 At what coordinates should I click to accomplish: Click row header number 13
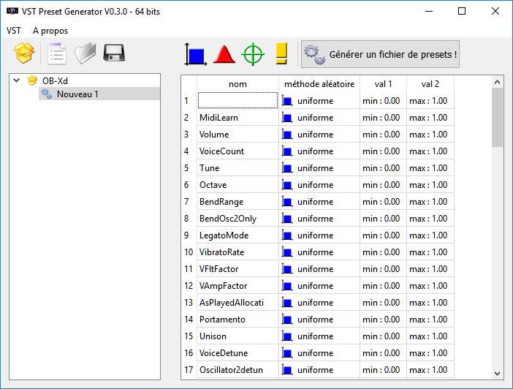coord(189,303)
